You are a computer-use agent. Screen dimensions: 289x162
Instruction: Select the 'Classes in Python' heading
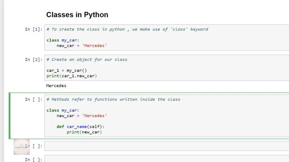pyautogui.click(x=77, y=15)
